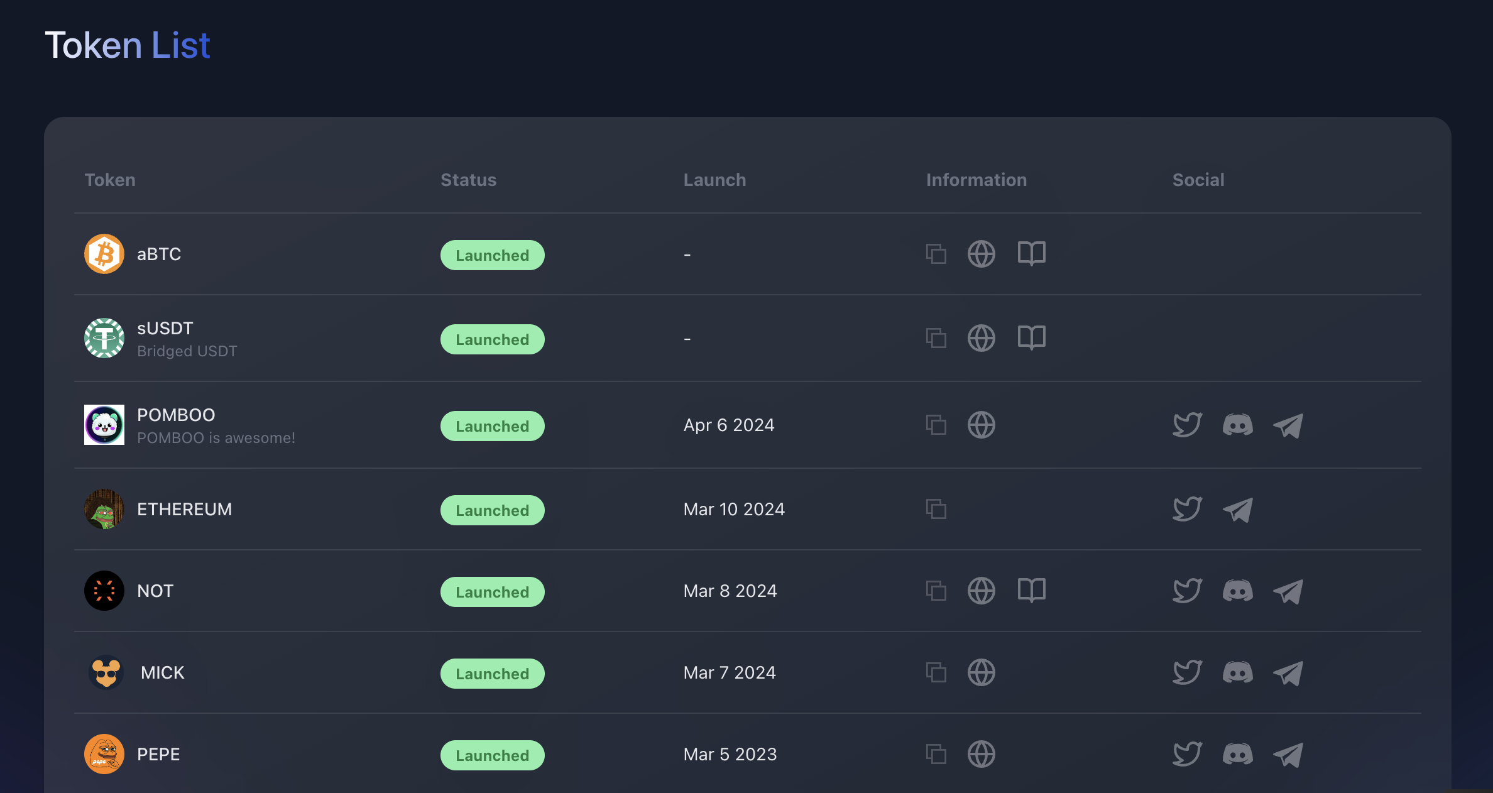The image size is (1493, 793).
Task: Open POMBOO's Twitter profile
Action: [1187, 425]
